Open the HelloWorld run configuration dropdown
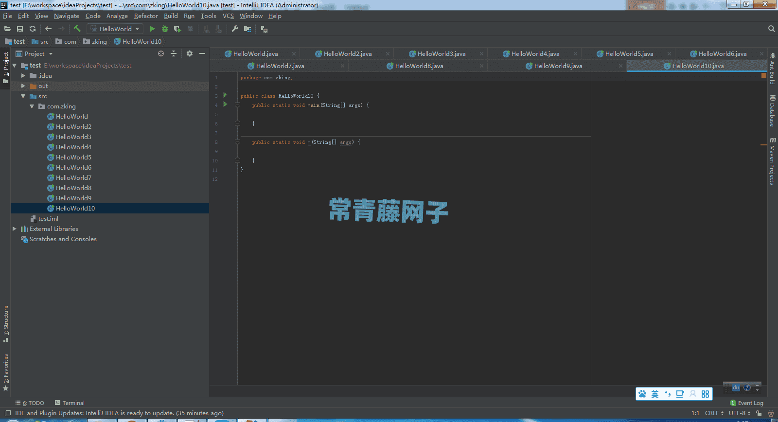 pyautogui.click(x=115, y=29)
